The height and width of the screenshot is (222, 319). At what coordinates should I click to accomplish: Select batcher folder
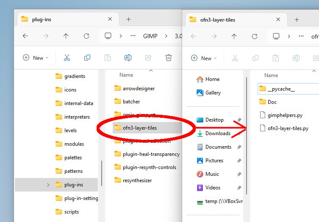click(x=127, y=102)
